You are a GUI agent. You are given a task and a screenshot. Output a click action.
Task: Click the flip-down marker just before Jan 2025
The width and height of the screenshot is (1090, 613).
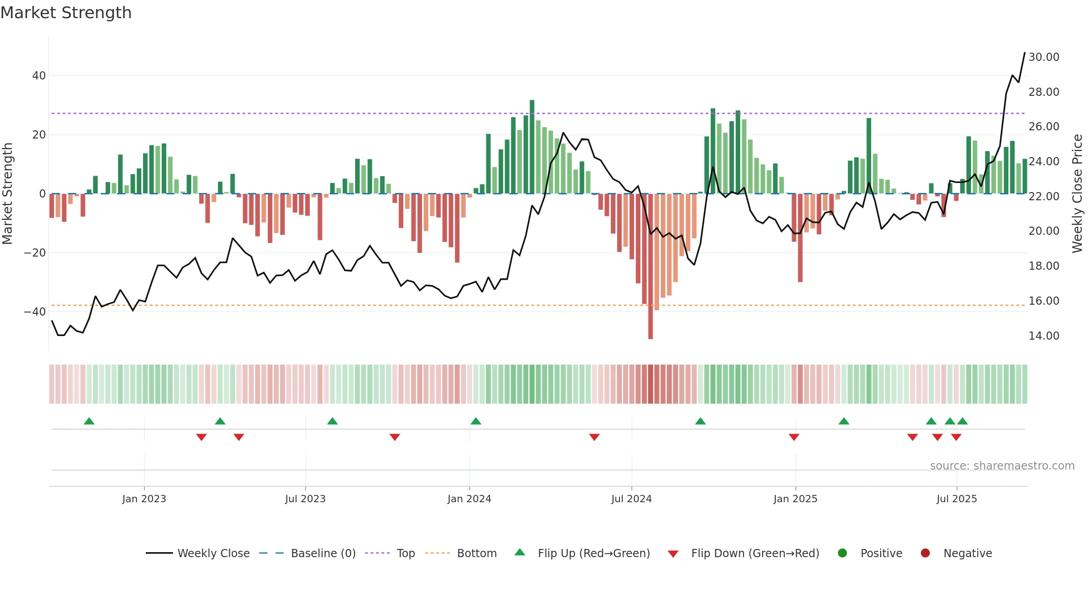tap(794, 437)
